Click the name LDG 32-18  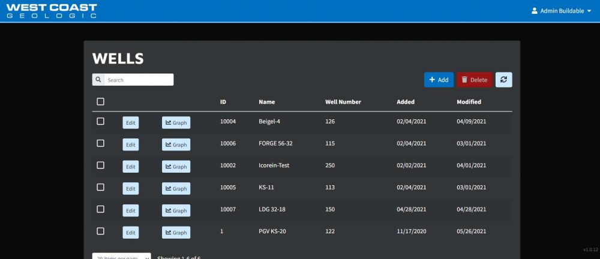coord(273,210)
